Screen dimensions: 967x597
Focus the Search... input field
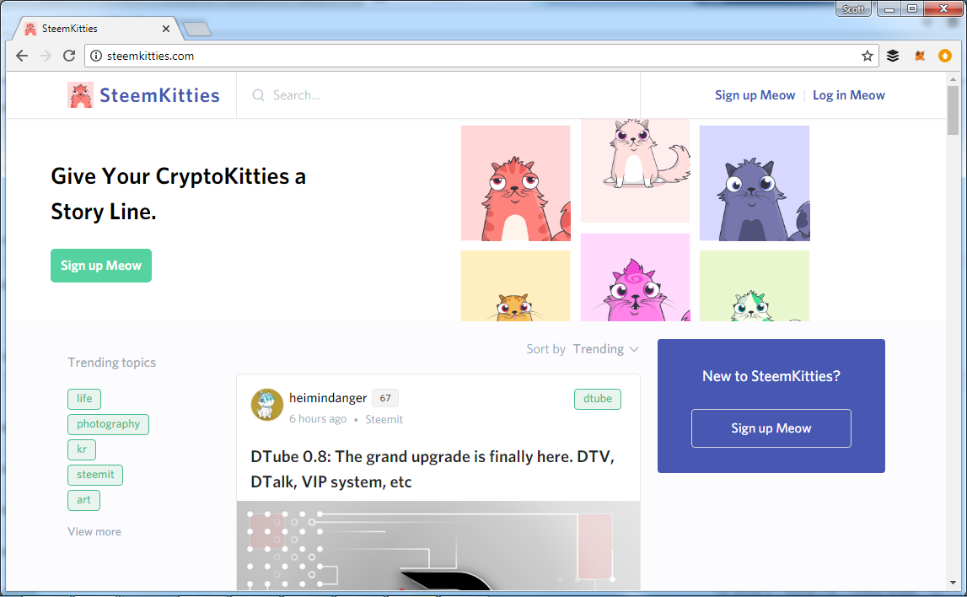tap(438, 95)
